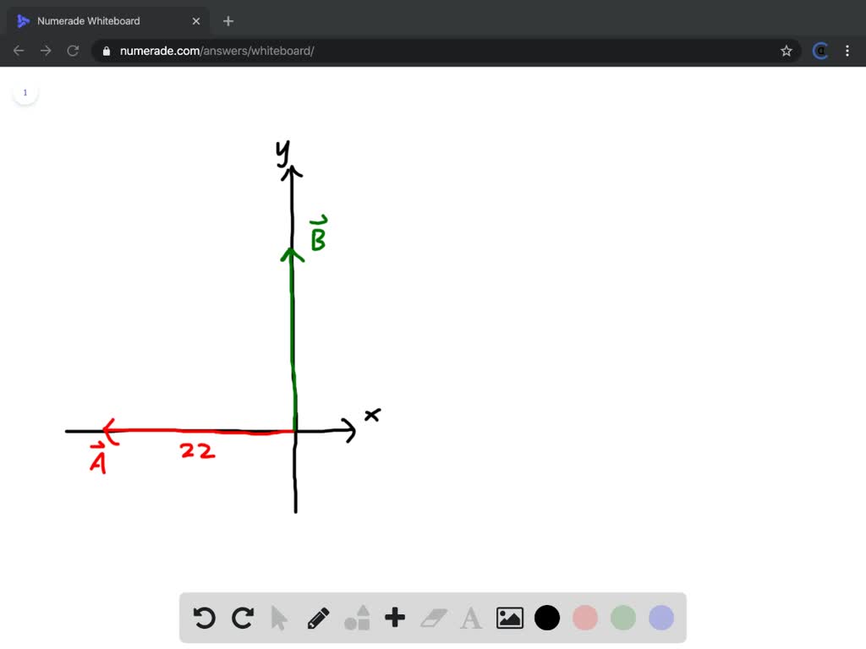Insert an image via the image icon
Screen dimensions: 866x649
(x=508, y=618)
